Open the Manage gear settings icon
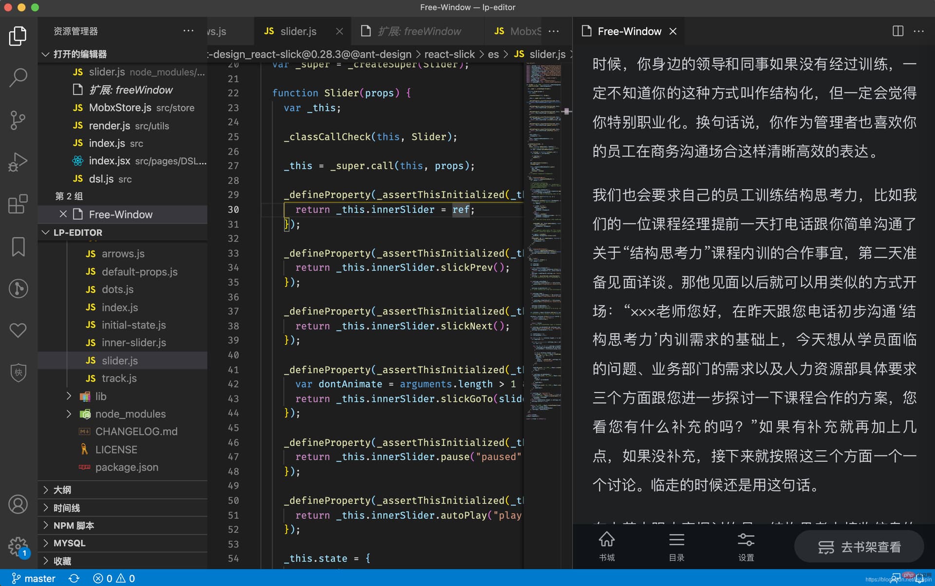The width and height of the screenshot is (935, 586). tap(18, 547)
